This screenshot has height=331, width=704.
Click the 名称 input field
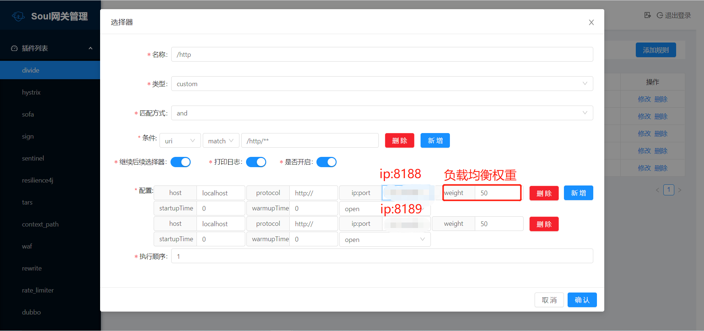tap(382, 54)
